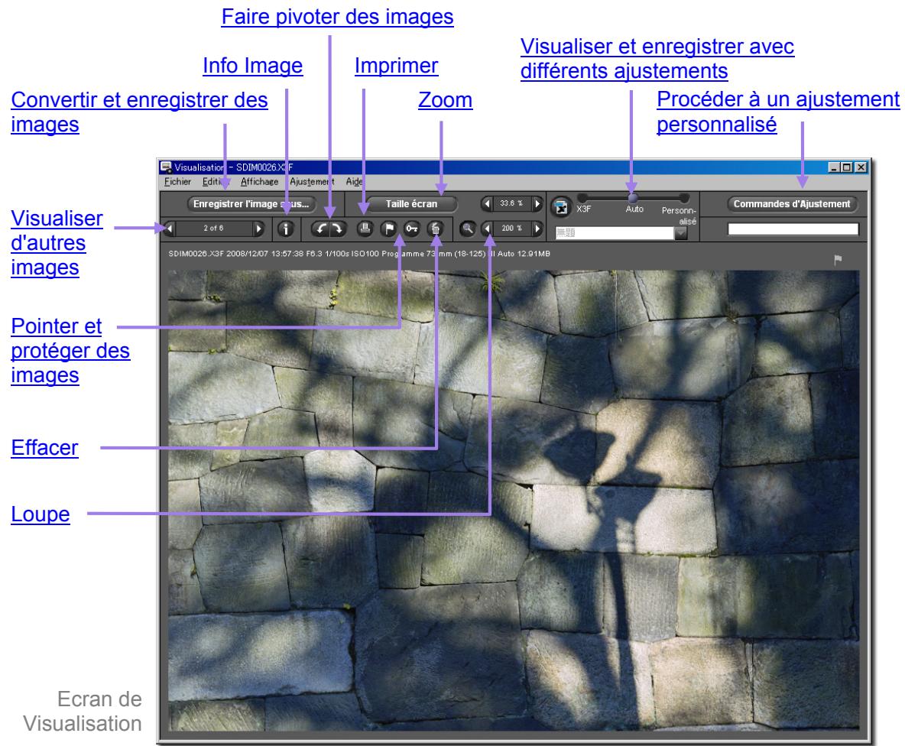
Task: Open the Affichage menu
Action: (259, 182)
